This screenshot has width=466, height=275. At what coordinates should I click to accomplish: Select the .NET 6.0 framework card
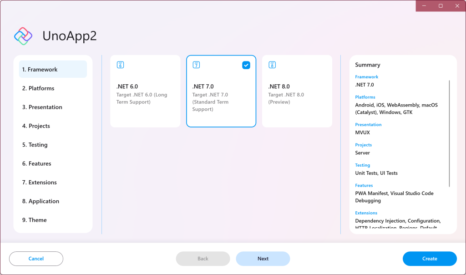145,90
